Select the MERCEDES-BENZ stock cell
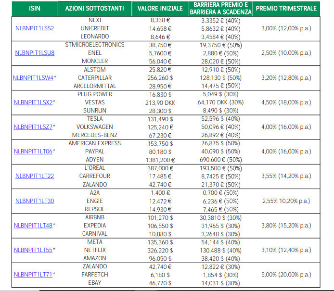Viewport: 334px width, 291px height. 95,135
